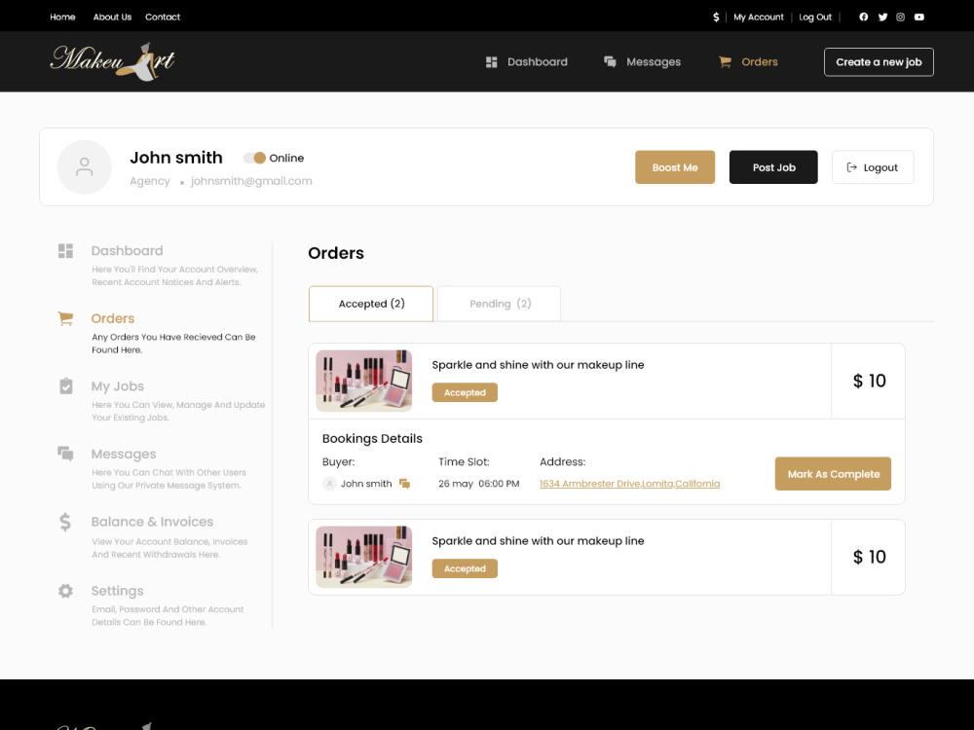Click the second order's $ 10 price
Image resolution: width=974 pixels, height=730 pixels.
[869, 557]
